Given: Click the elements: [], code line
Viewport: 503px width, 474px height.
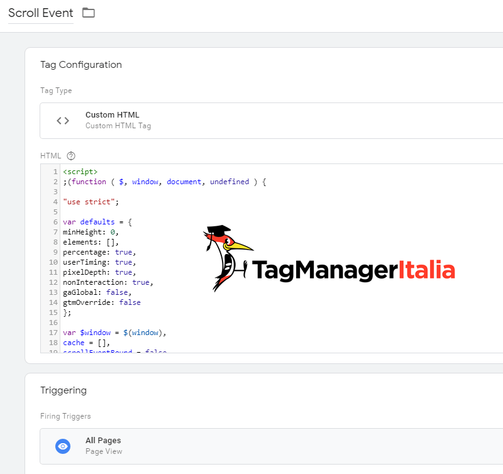Looking at the screenshot, I should 91,242.
